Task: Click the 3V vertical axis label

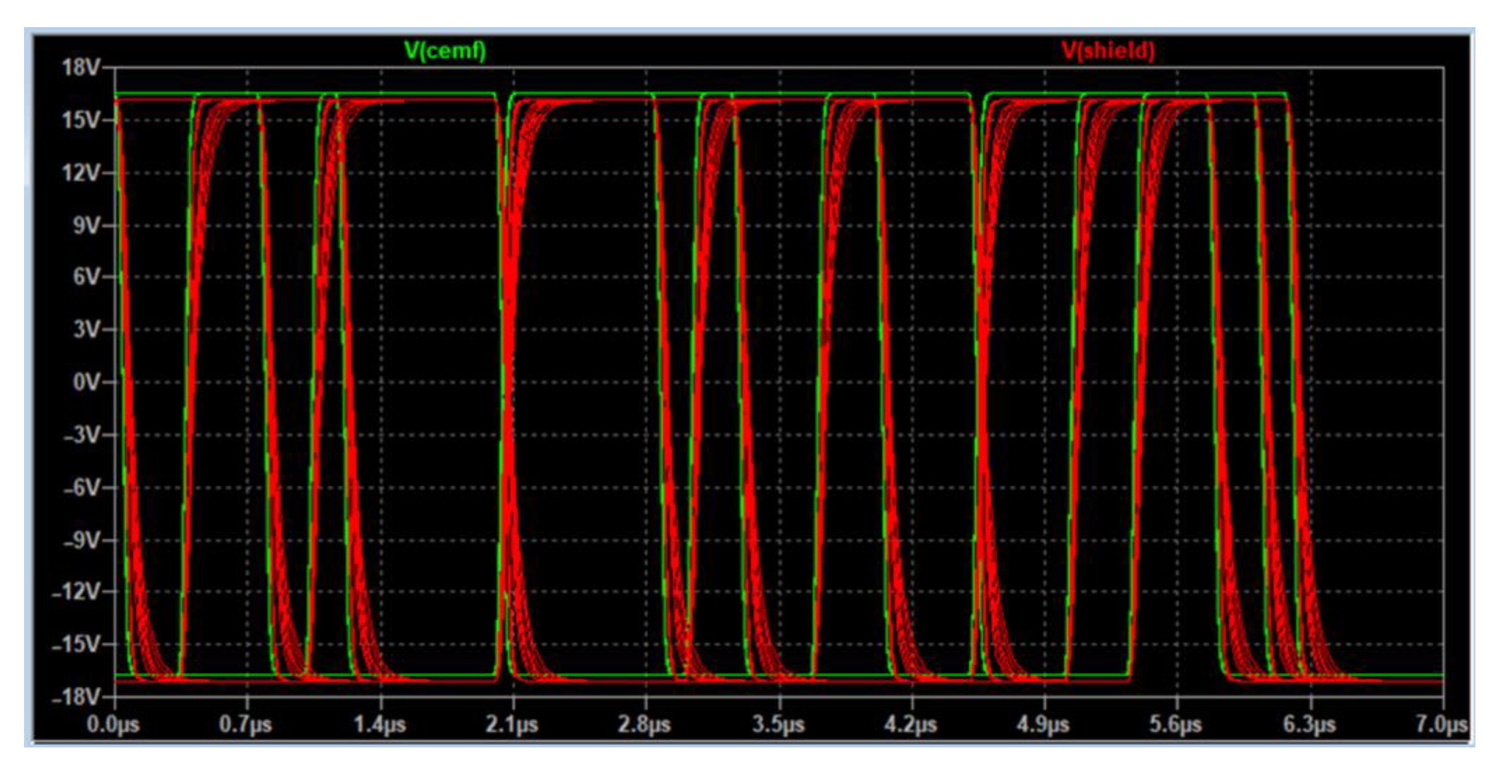Action: (87, 330)
